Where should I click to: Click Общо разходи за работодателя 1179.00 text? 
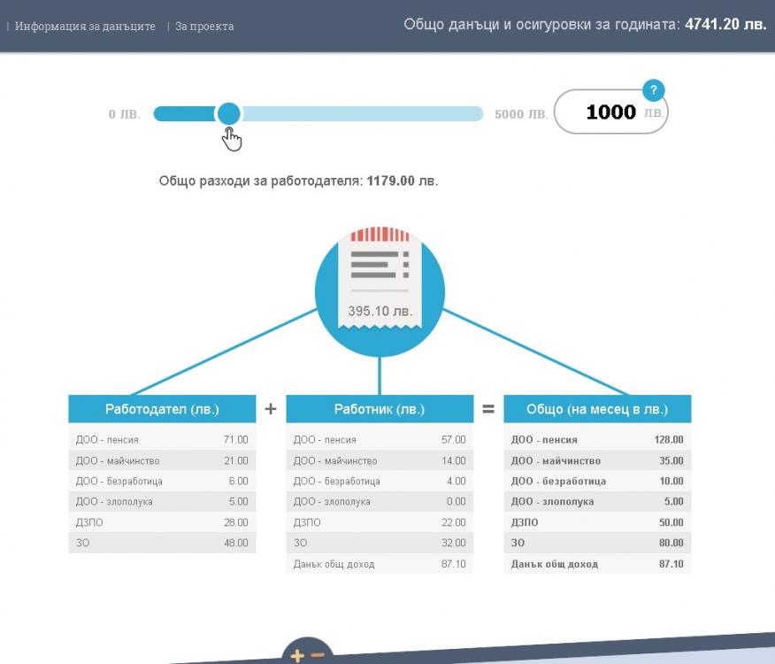(x=298, y=181)
